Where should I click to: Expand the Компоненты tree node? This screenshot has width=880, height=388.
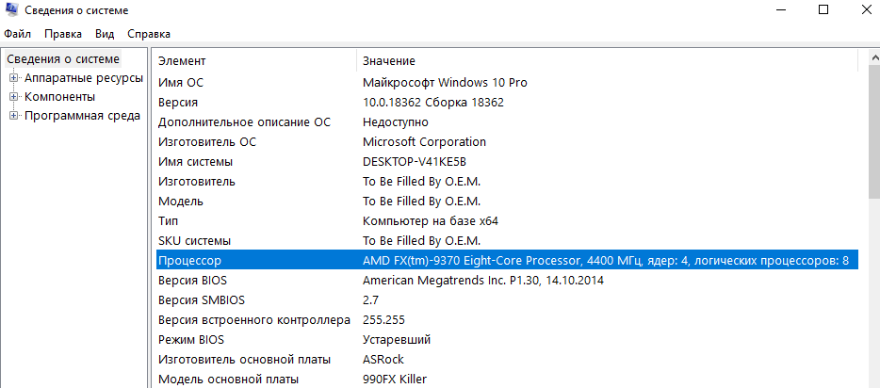[14, 97]
